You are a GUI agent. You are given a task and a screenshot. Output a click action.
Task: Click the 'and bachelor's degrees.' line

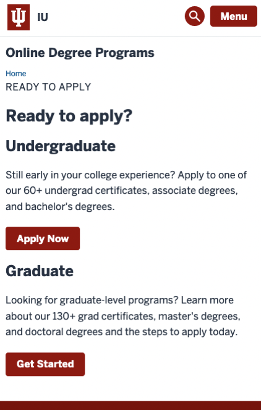(x=60, y=207)
